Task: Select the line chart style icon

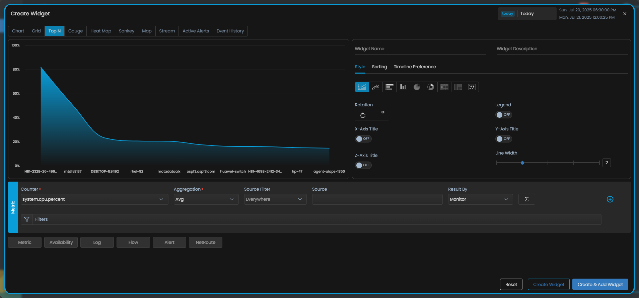Action: click(x=376, y=87)
